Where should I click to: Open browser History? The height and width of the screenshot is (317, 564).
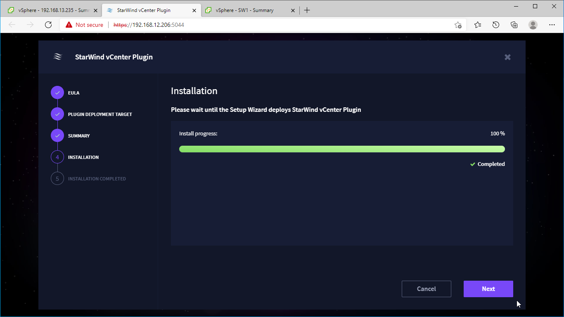coord(496,25)
